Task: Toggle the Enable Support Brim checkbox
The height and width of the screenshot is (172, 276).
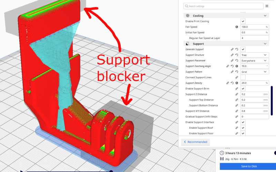Action: point(243,89)
